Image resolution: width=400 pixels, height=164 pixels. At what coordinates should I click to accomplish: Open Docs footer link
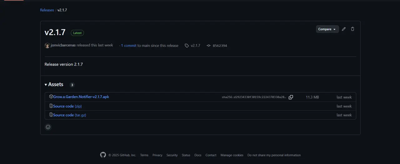coord(198,155)
